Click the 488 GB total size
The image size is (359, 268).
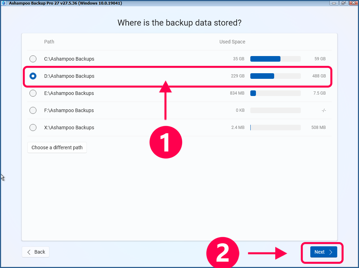click(x=319, y=76)
